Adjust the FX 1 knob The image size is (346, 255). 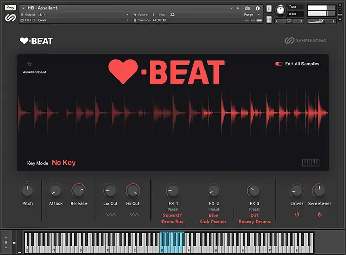(x=172, y=191)
